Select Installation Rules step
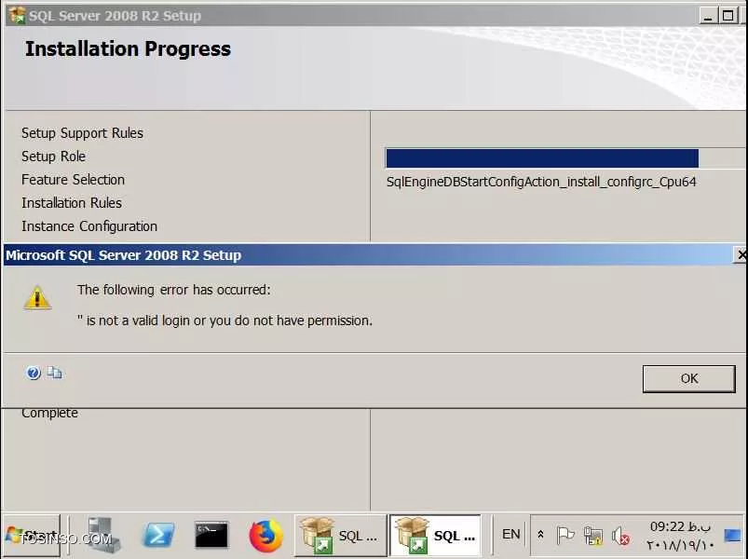The width and height of the screenshot is (748, 559). click(x=72, y=203)
